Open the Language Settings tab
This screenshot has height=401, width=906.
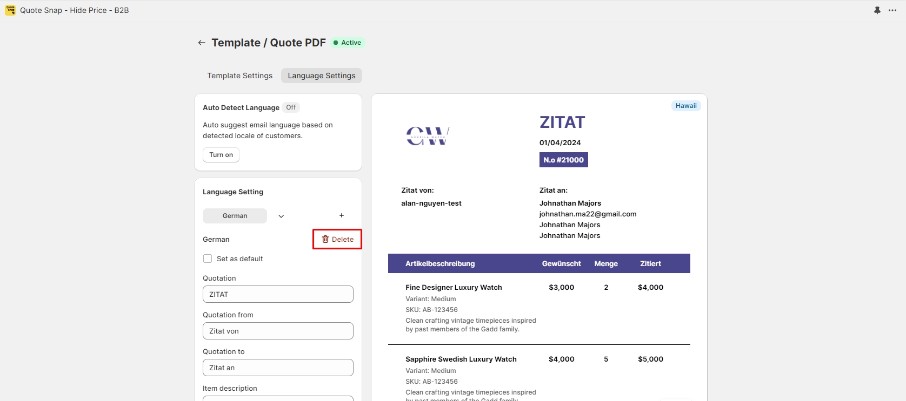(321, 76)
